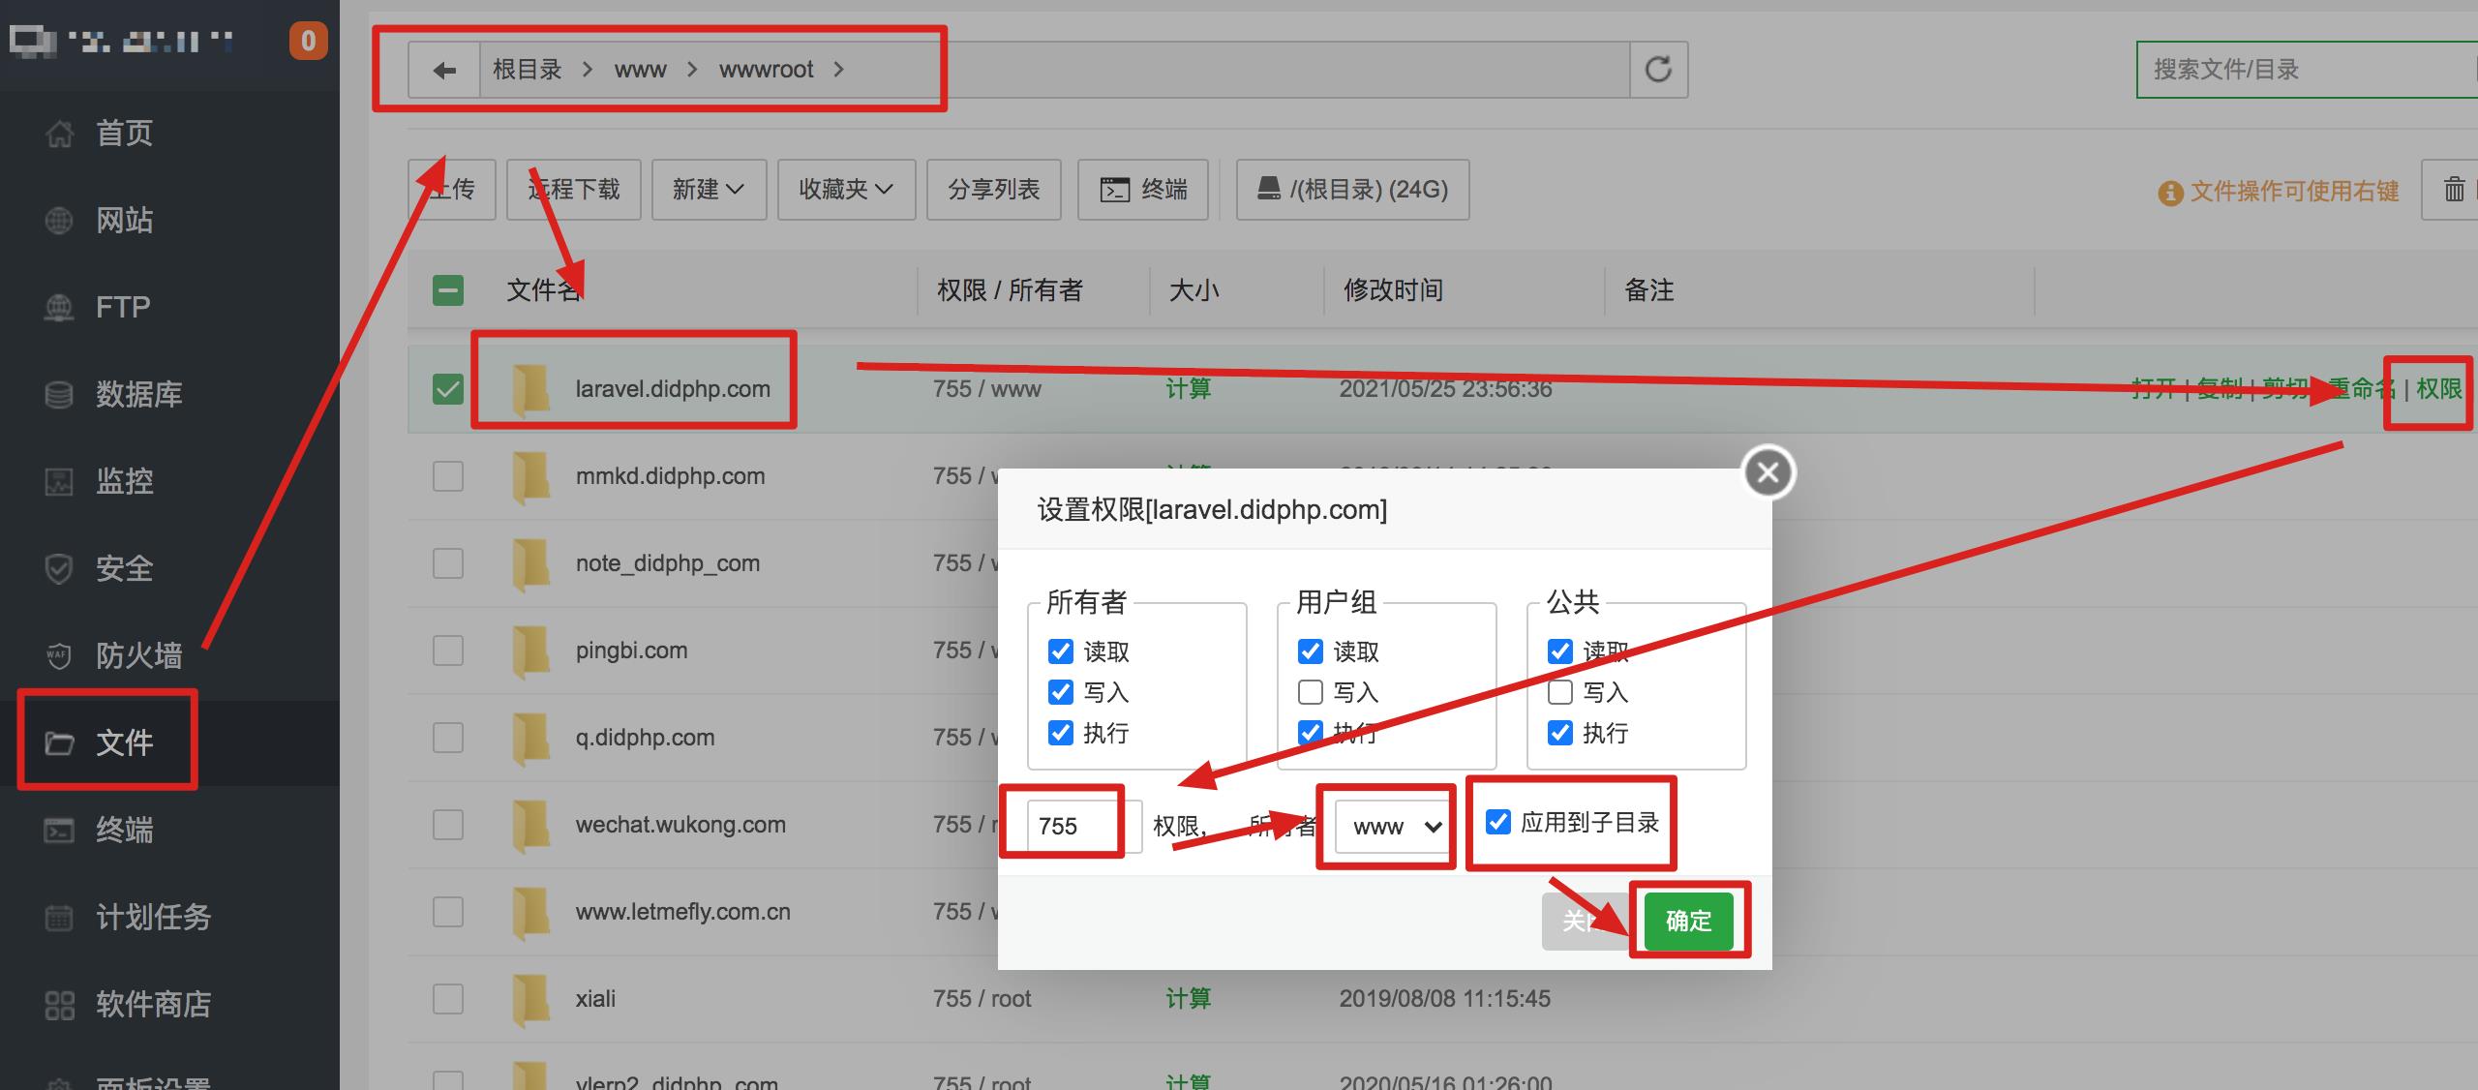
Task: Uncheck the laravel.didphp.com row checkbox
Action: (448, 389)
